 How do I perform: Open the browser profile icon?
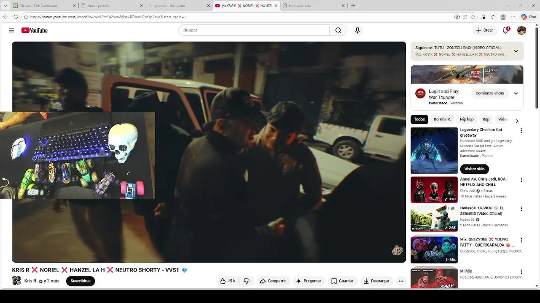pos(503,17)
